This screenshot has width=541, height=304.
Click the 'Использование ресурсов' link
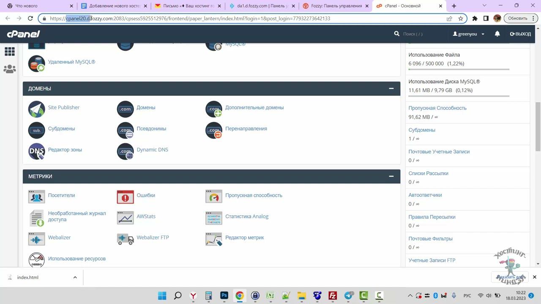[77, 258]
